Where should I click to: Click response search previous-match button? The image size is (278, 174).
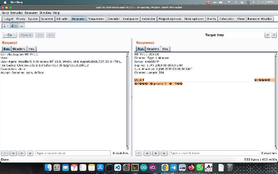[x=147, y=153]
